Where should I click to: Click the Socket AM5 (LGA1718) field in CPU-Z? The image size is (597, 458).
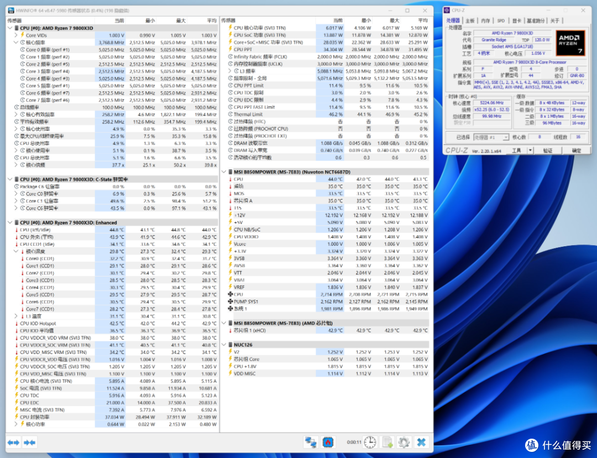[x=512, y=46]
